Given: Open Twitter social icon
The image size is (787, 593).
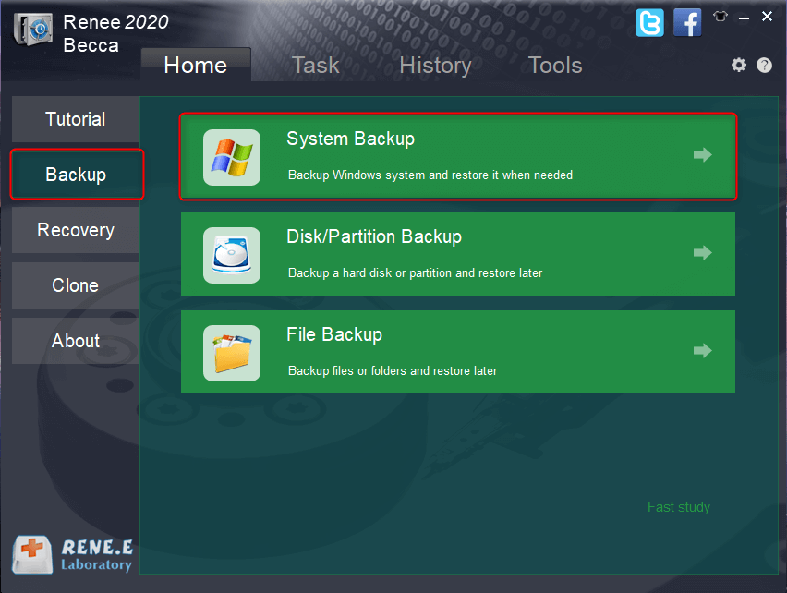Looking at the screenshot, I should (x=649, y=23).
